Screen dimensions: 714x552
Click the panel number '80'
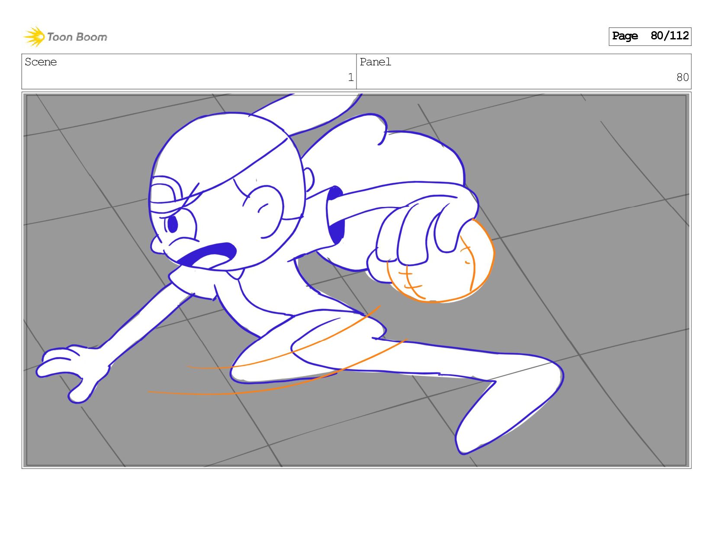pyautogui.click(x=682, y=77)
